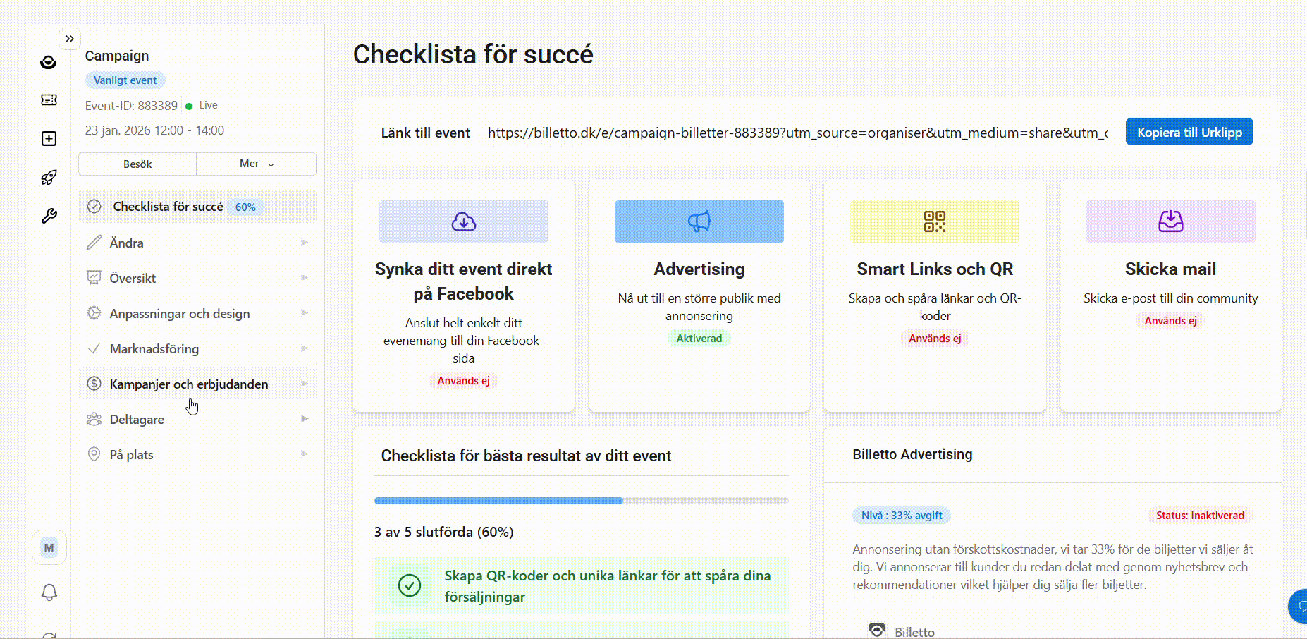
Task: Open the rocket marketing icon
Action: tap(49, 178)
